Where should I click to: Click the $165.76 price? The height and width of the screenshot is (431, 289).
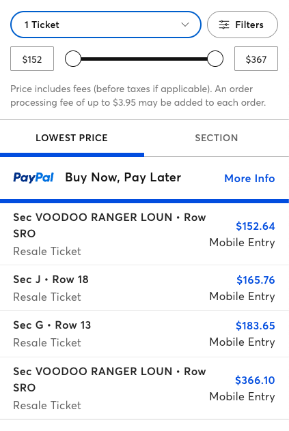[256, 280]
